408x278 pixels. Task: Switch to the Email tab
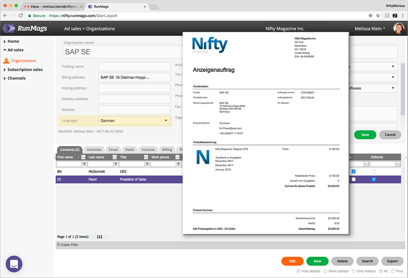coord(113,150)
